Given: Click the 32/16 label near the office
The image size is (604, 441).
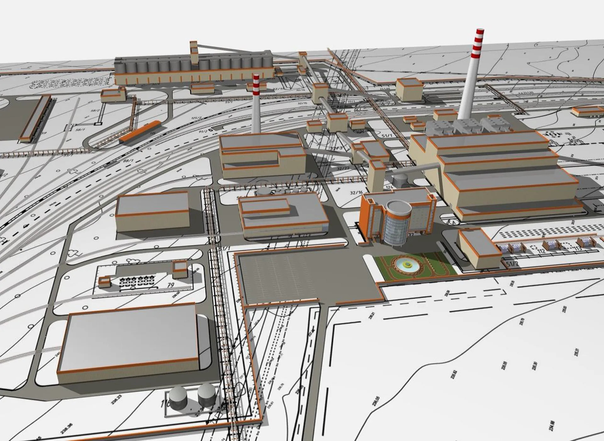Looking at the screenshot, I should [356, 193].
